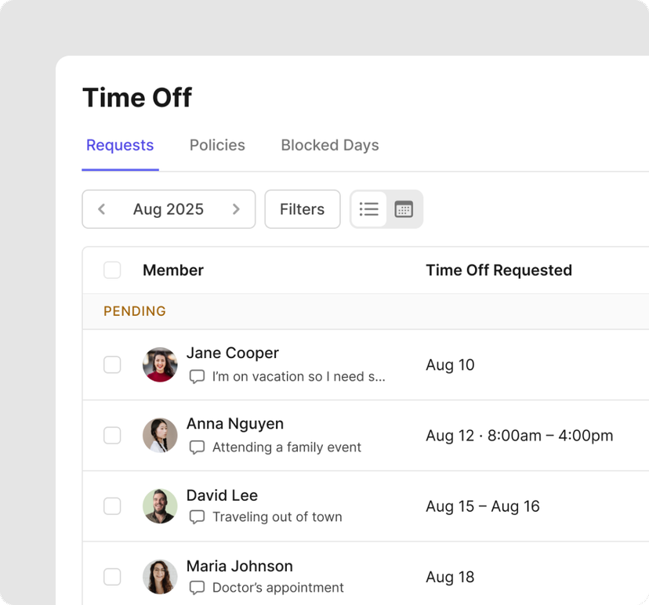Collapse the PENDING section
Screen dimensions: 649x605
[x=134, y=311]
